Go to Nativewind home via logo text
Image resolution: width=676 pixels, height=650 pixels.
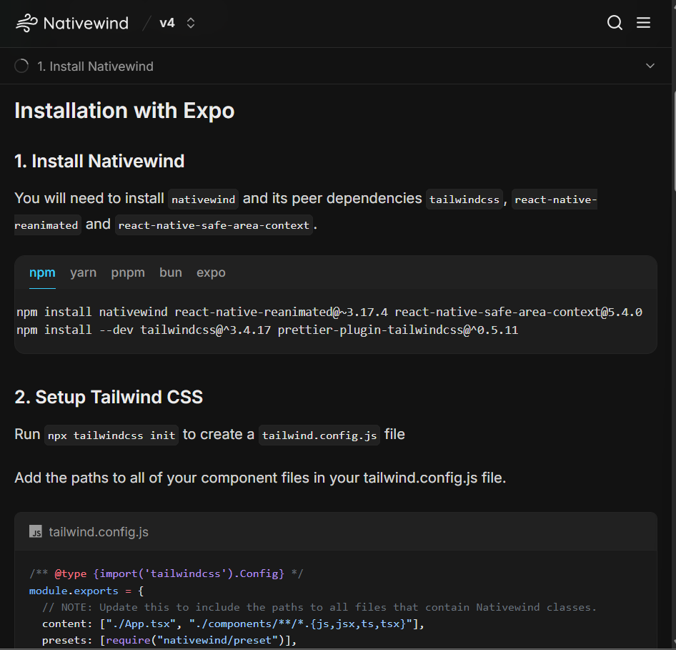click(86, 23)
